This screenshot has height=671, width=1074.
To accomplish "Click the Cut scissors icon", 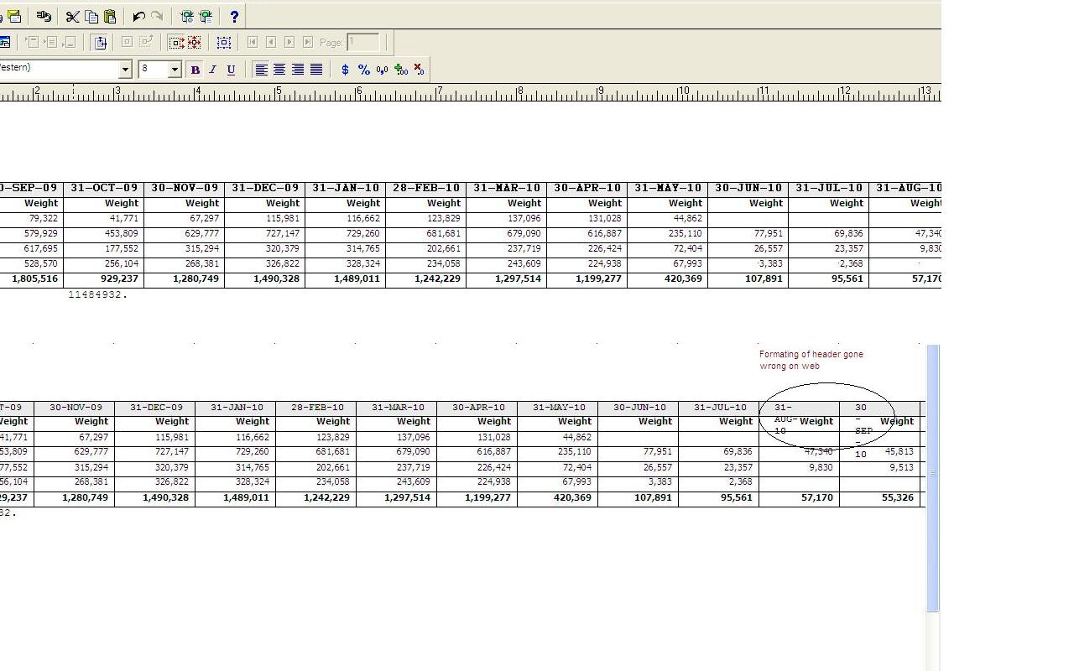I will 73,16.
